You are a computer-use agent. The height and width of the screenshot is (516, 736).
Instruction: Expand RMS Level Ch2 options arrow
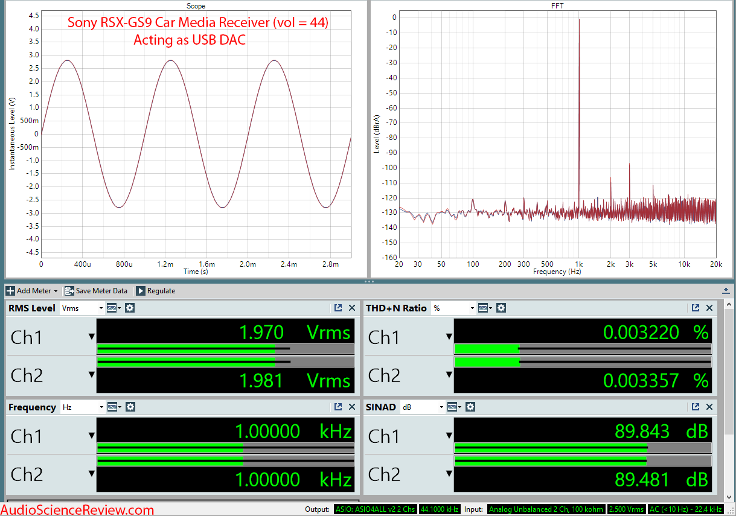click(x=92, y=375)
